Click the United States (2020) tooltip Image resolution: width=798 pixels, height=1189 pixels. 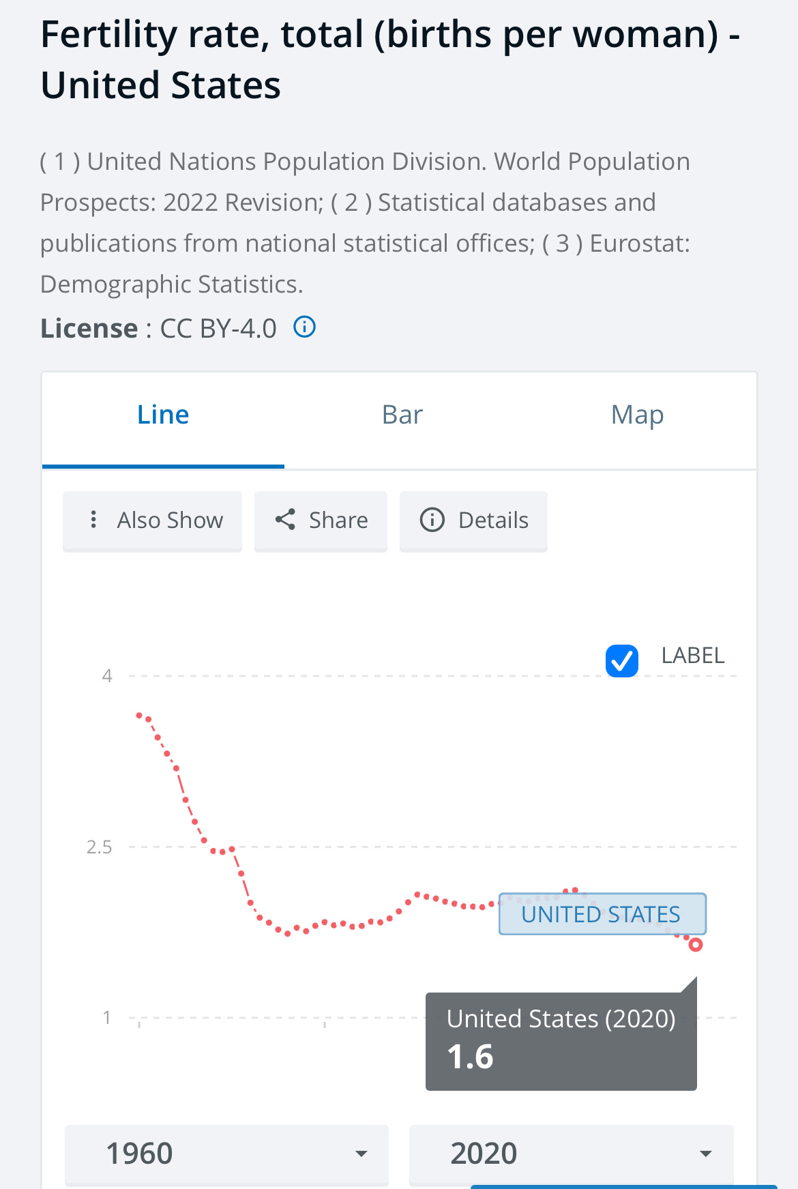(561, 1041)
